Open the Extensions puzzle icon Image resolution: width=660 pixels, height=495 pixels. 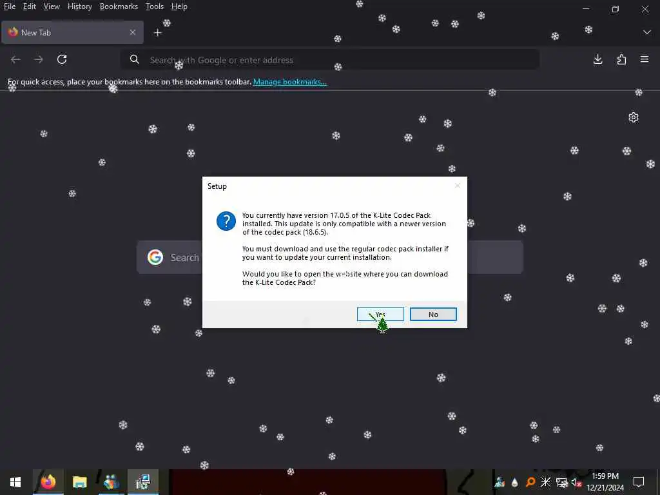click(621, 59)
